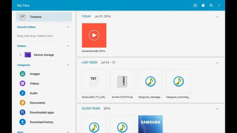Image resolution: width=237 pixels, height=133 pixels.
Task: Click the en-US-v215-f19.zip file name
Action: [122, 97]
